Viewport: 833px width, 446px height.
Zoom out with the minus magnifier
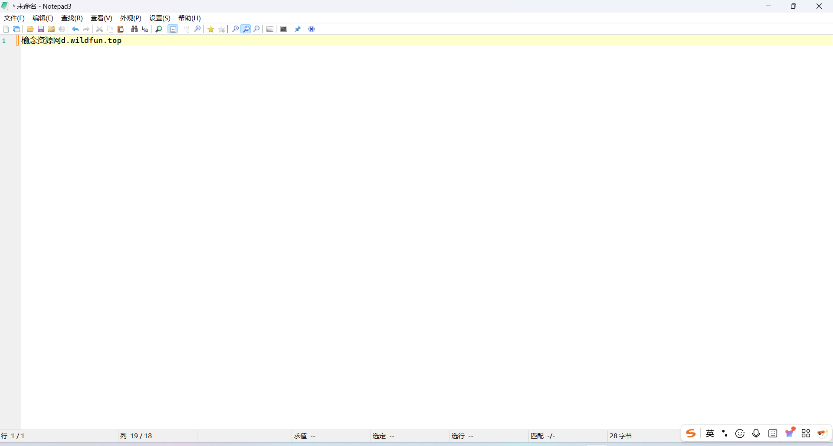click(x=256, y=29)
